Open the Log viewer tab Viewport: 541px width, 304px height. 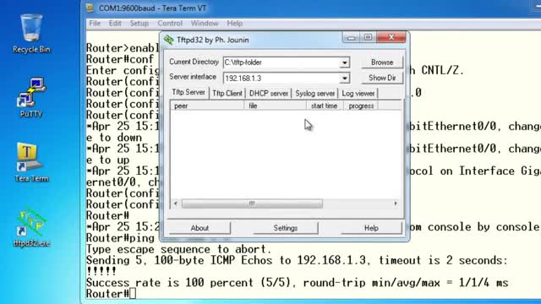[358, 94]
